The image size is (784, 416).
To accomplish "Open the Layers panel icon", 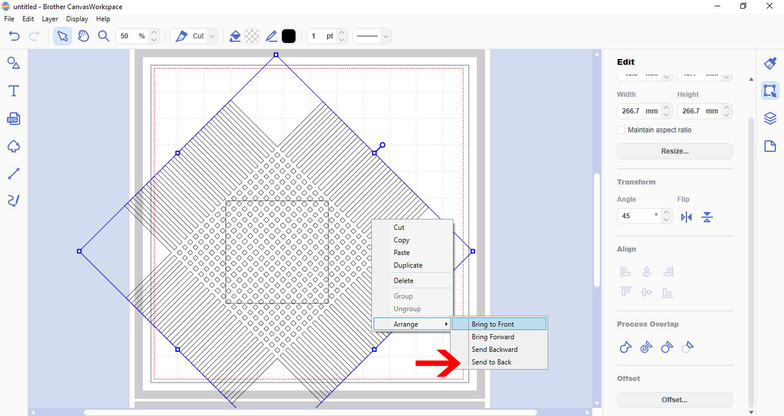I will [x=770, y=119].
